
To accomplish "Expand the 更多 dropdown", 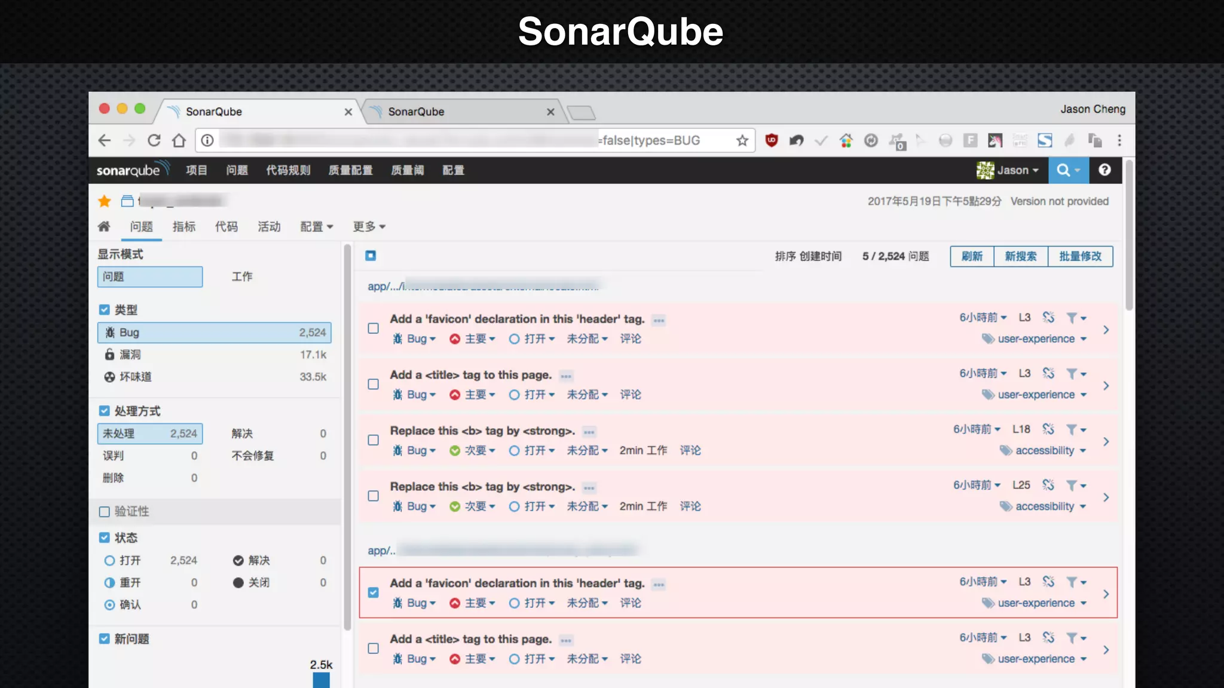I will tap(369, 226).
